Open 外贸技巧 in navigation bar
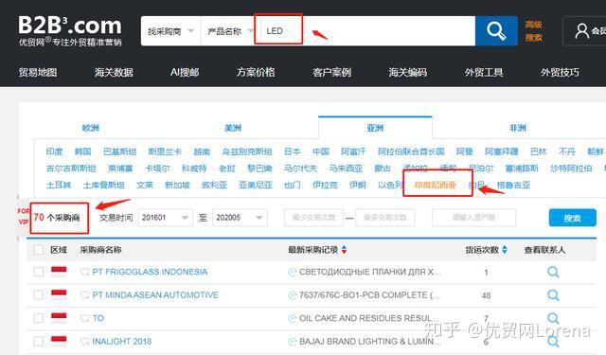The image size is (606, 355). (x=560, y=72)
